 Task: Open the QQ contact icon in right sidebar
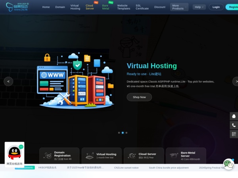[234, 116]
